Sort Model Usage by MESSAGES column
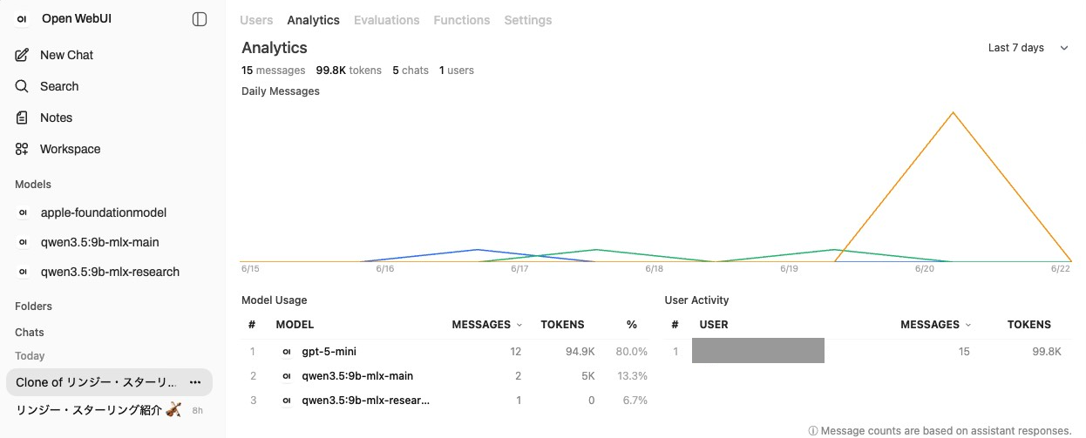The height and width of the screenshot is (438, 1086). pos(487,324)
